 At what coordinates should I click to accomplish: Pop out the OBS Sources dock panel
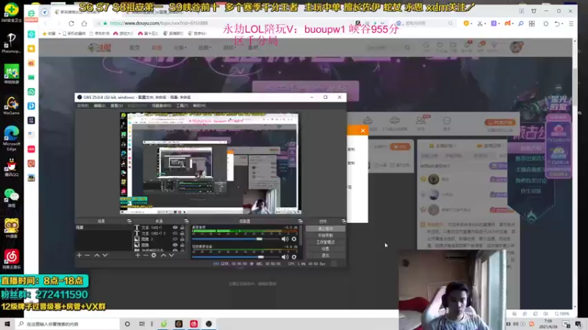(x=187, y=221)
